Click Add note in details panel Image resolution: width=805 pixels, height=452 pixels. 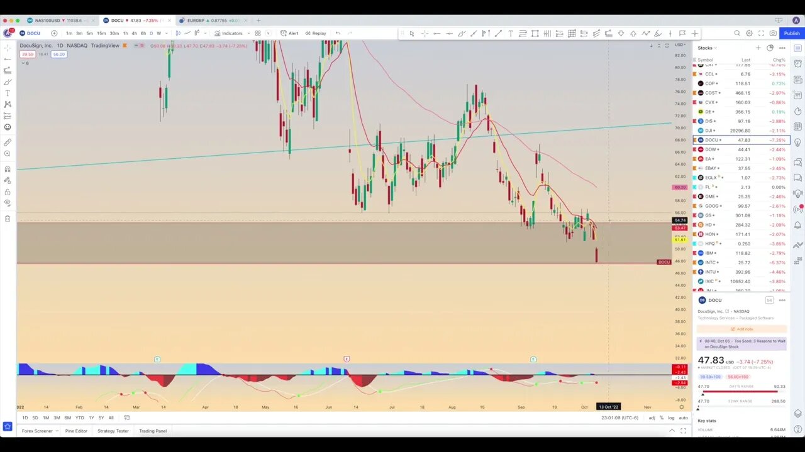(742, 329)
